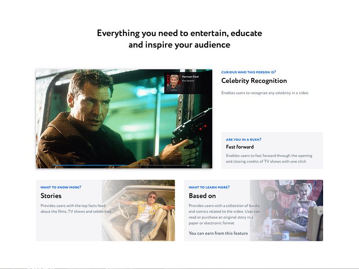359x269 pixels.
Task: Click the 'Everything you need to entertain' headline
Action: (x=179, y=39)
